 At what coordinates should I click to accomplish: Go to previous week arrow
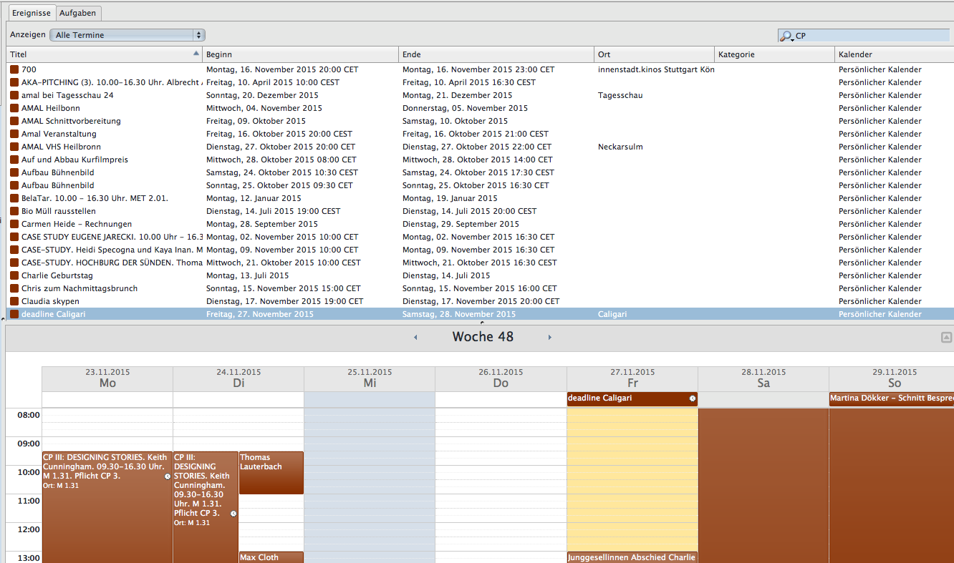point(415,338)
